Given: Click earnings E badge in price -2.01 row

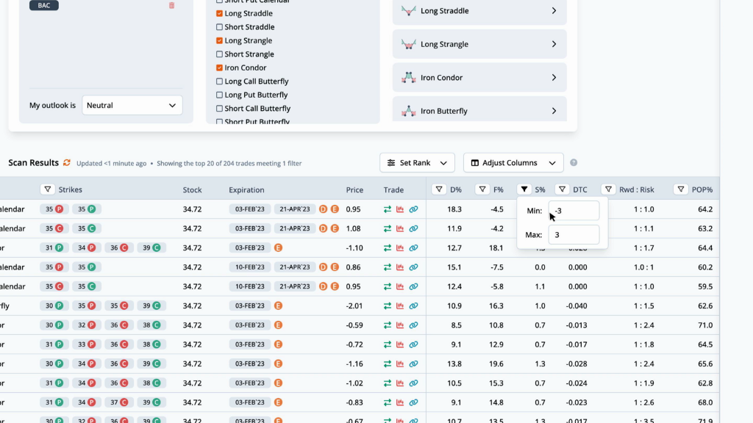Looking at the screenshot, I should [278, 305].
